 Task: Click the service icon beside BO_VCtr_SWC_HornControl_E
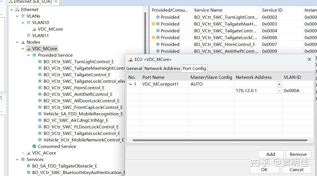(x=39, y=88)
